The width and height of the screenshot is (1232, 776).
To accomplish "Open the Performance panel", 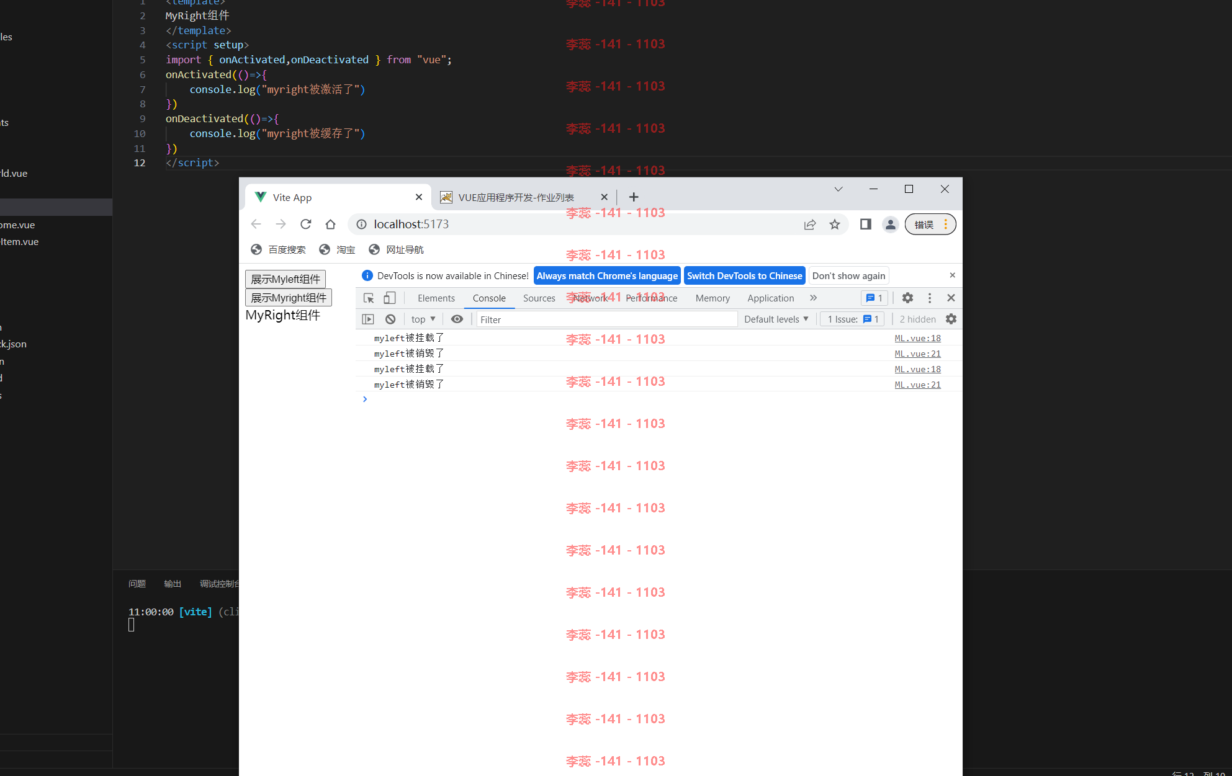I will pos(652,298).
